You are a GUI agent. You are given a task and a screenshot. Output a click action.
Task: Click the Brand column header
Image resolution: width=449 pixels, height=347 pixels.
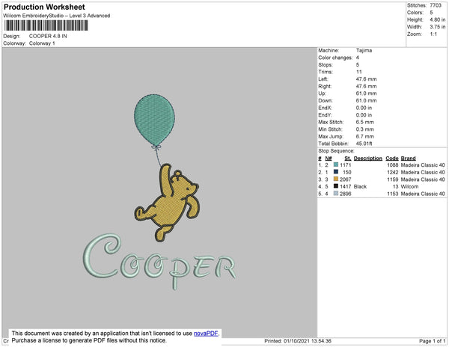coord(409,159)
